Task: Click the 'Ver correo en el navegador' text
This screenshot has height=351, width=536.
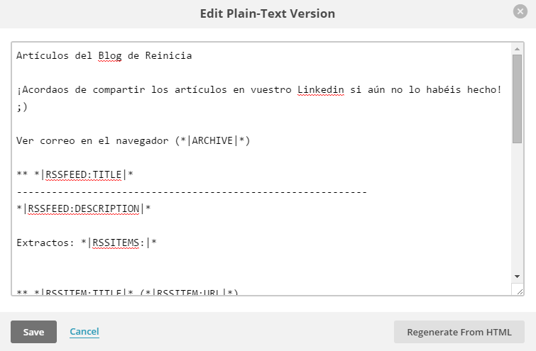Action: tap(92, 140)
